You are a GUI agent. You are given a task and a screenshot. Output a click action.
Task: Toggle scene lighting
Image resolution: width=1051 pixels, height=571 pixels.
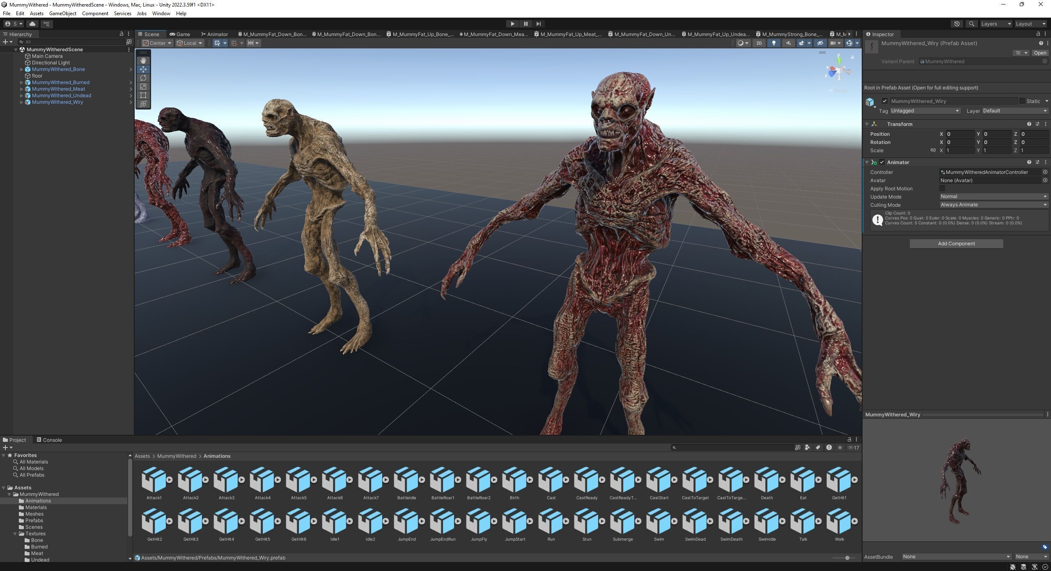[x=773, y=43]
